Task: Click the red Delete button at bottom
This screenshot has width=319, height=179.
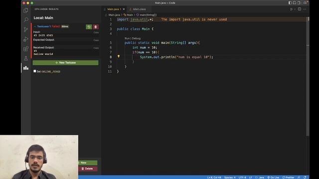Action: click(88, 169)
